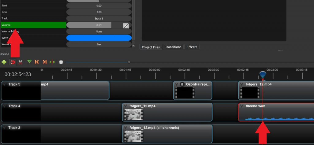Select the Track property label

tap(5, 18)
